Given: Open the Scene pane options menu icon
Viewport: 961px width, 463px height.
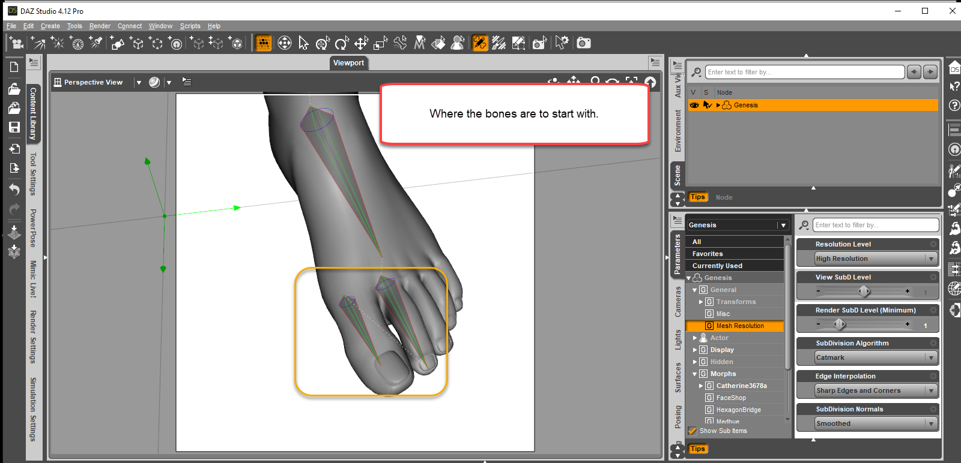Looking at the screenshot, I should [678, 65].
